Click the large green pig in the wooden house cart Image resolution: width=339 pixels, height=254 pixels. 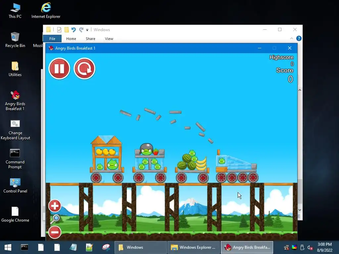point(113,165)
